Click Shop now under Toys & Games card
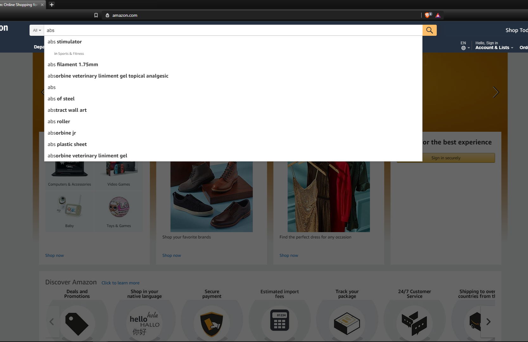 pos(54,255)
